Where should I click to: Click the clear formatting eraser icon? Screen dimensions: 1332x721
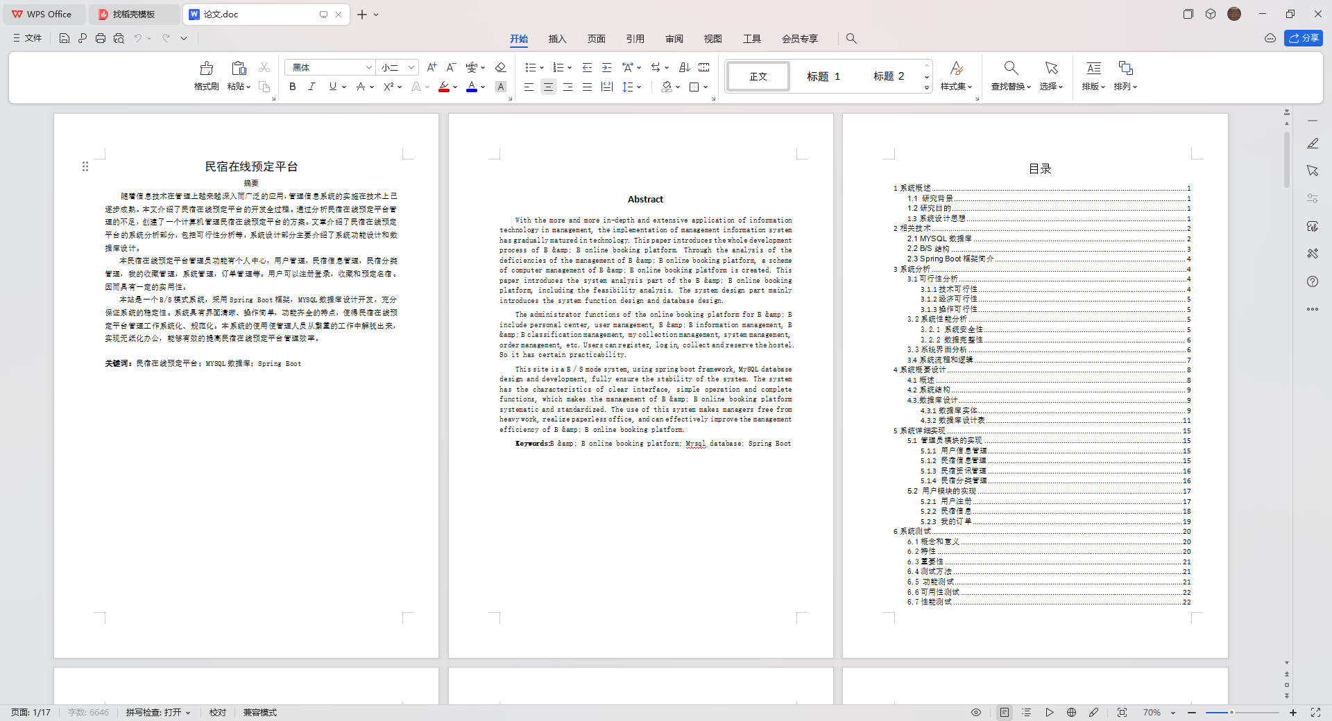500,67
